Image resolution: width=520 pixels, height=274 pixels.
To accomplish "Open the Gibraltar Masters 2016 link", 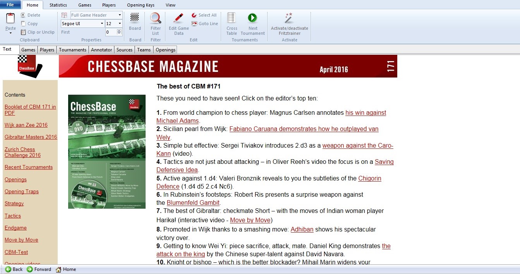I will tap(31, 137).
